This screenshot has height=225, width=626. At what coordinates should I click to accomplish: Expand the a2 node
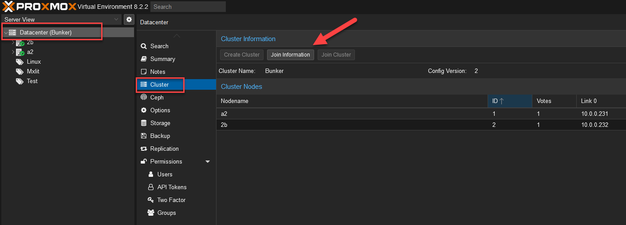point(13,52)
